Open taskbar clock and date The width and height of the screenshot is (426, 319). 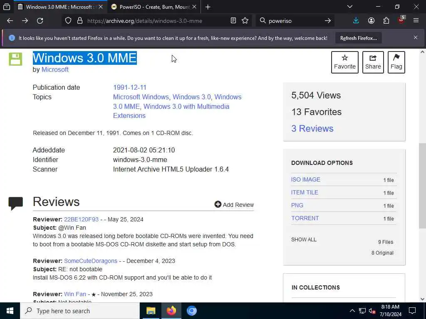pos(390,311)
